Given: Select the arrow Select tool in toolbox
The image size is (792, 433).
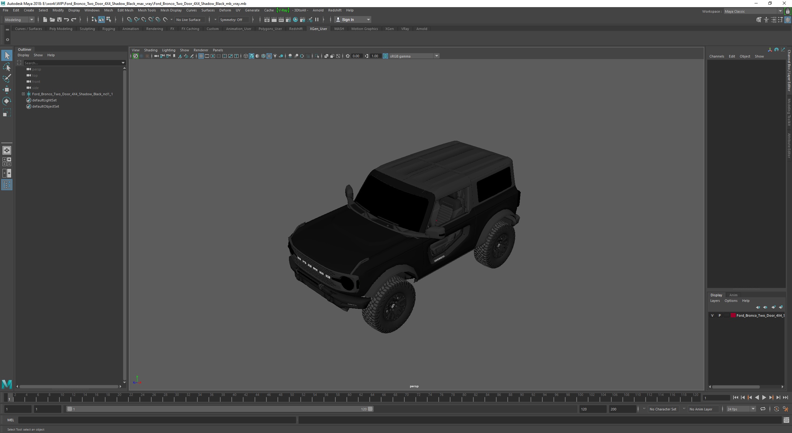Looking at the screenshot, I should point(7,56).
